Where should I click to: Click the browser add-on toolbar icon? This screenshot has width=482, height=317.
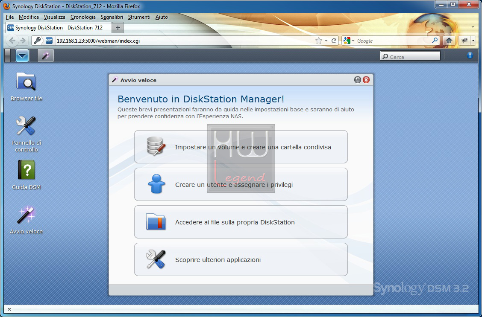(464, 41)
